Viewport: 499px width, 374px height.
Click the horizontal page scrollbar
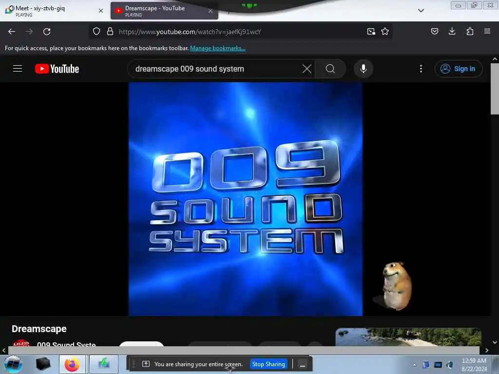click(x=244, y=350)
